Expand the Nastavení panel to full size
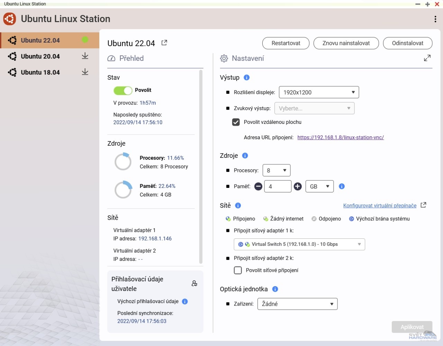 pos(427,58)
